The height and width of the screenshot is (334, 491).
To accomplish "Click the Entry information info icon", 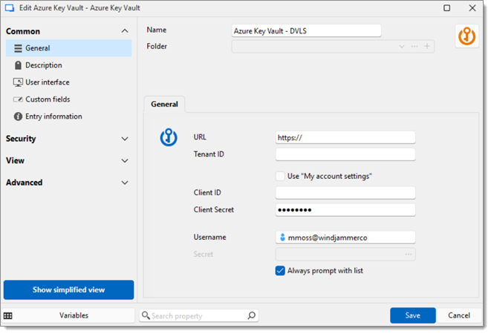I will 18,117.
